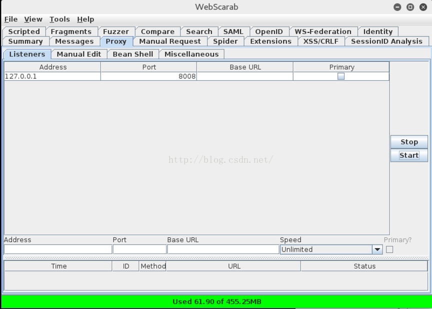Focus the Address input field
This screenshot has width=432, height=309.
[58, 250]
